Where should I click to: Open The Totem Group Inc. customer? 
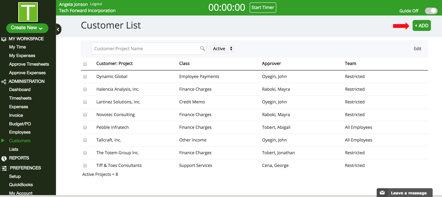(118, 153)
